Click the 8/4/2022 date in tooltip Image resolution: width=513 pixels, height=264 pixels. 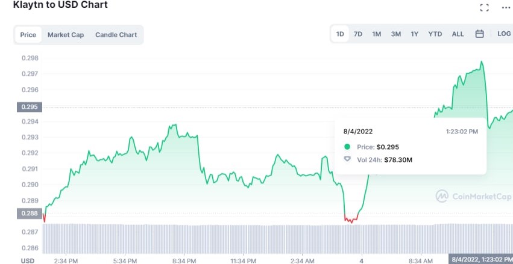pyautogui.click(x=358, y=132)
